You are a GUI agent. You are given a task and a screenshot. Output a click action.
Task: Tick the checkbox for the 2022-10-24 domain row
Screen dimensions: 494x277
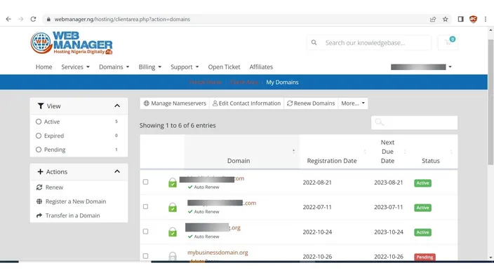(x=145, y=232)
